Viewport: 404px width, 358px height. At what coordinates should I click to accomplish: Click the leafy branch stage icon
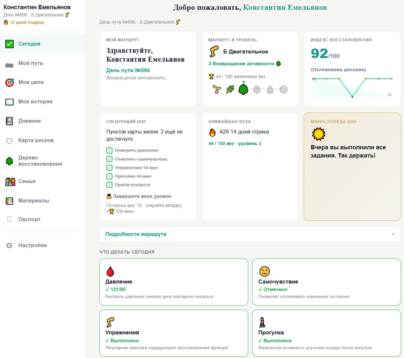point(230,89)
